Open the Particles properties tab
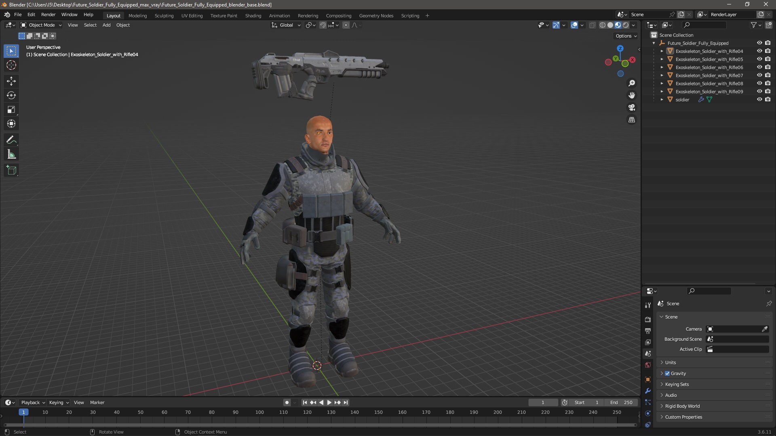The image size is (776, 436). pyautogui.click(x=648, y=402)
